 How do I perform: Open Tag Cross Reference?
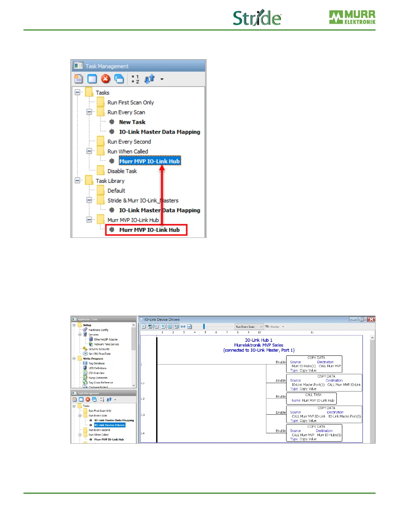[101, 382]
